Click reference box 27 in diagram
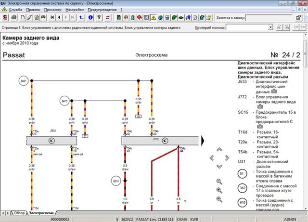Image resolution: width=308 pixels, height=222 pixels. [85, 136]
